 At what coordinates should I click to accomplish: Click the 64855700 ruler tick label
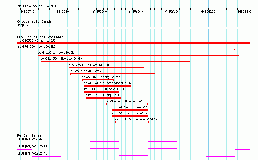click(x=27, y=12)
